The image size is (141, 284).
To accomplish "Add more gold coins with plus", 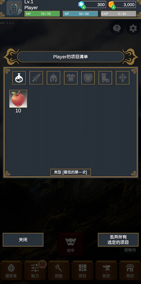I will click(x=113, y=7).
